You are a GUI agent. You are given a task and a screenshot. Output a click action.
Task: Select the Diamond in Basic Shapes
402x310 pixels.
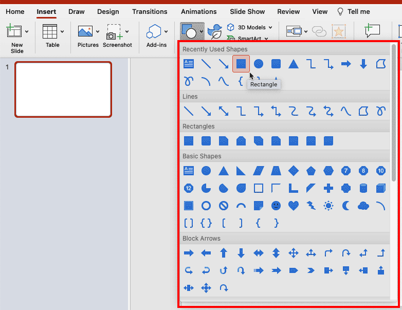[x=294, y=171]
